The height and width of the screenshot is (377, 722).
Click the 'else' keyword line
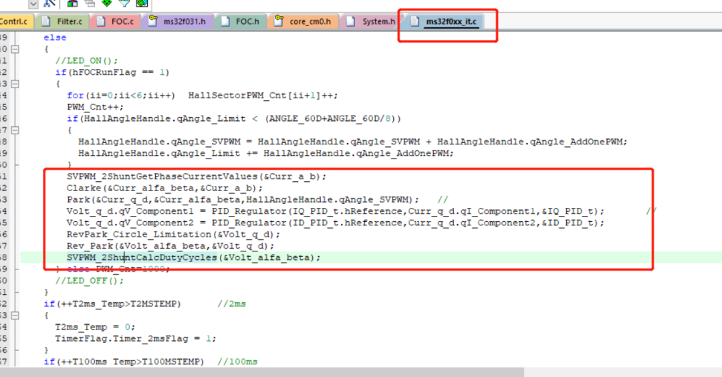coord(55,37)
